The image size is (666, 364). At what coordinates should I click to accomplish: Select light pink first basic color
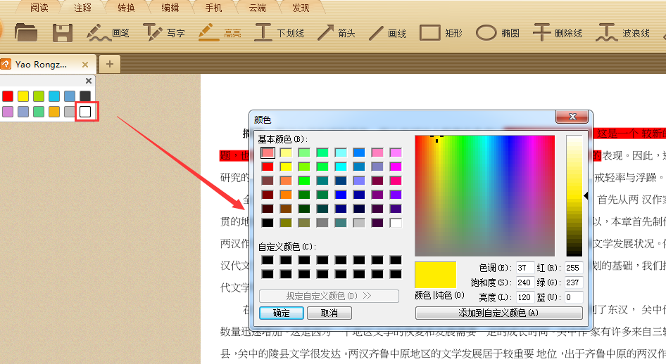coord(268,152)
